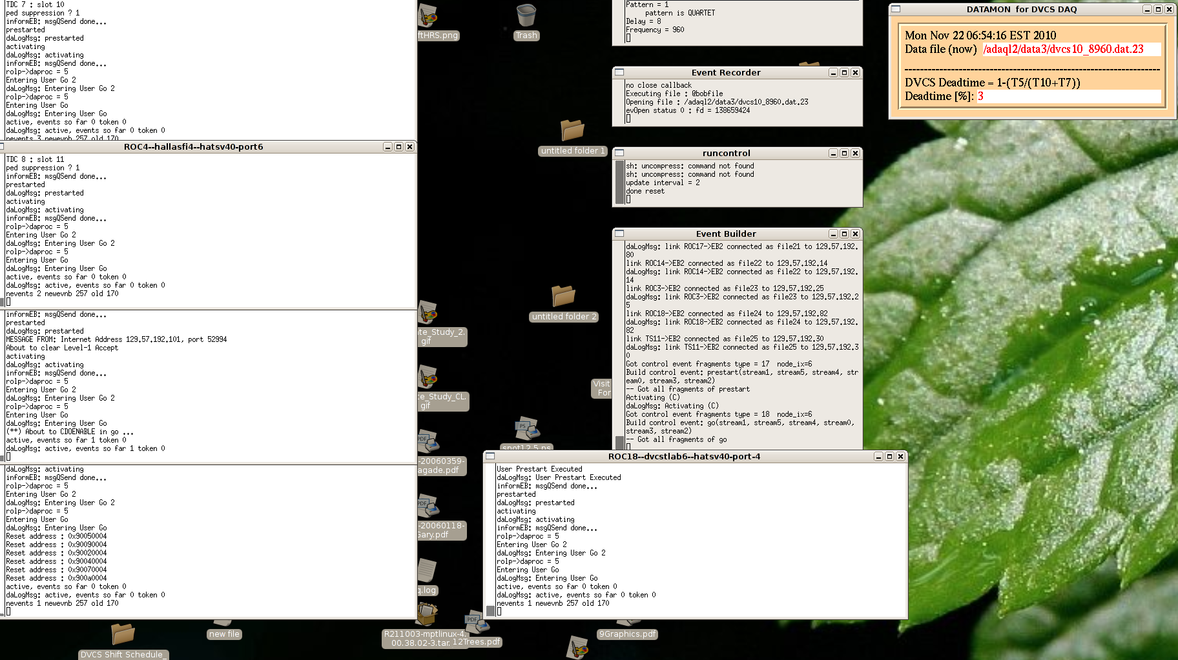Click 'TDC 7 : slot 10' in top terminal

tap(35, 5)
